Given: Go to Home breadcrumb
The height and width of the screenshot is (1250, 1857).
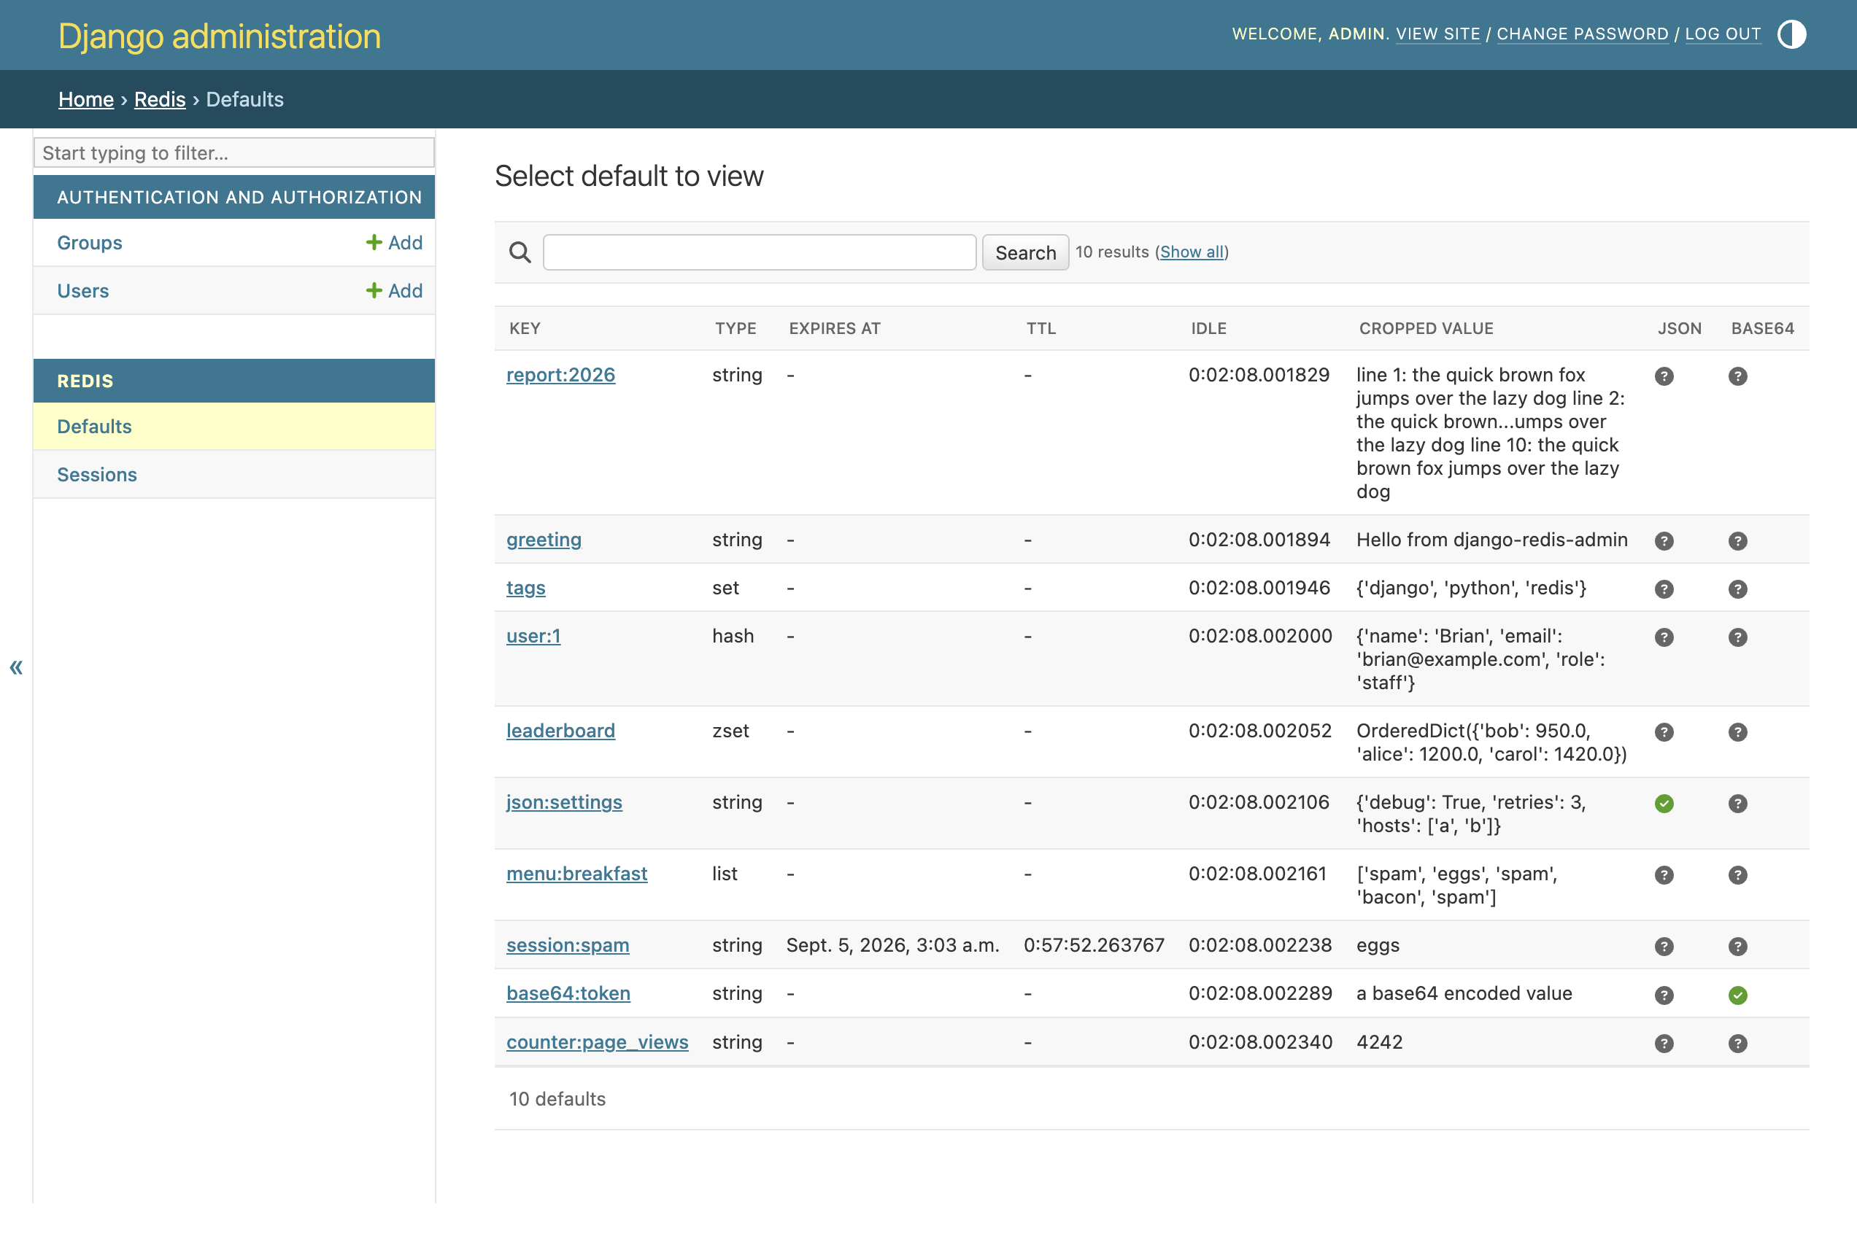Looking at the screenshot, I should [86, 99].
